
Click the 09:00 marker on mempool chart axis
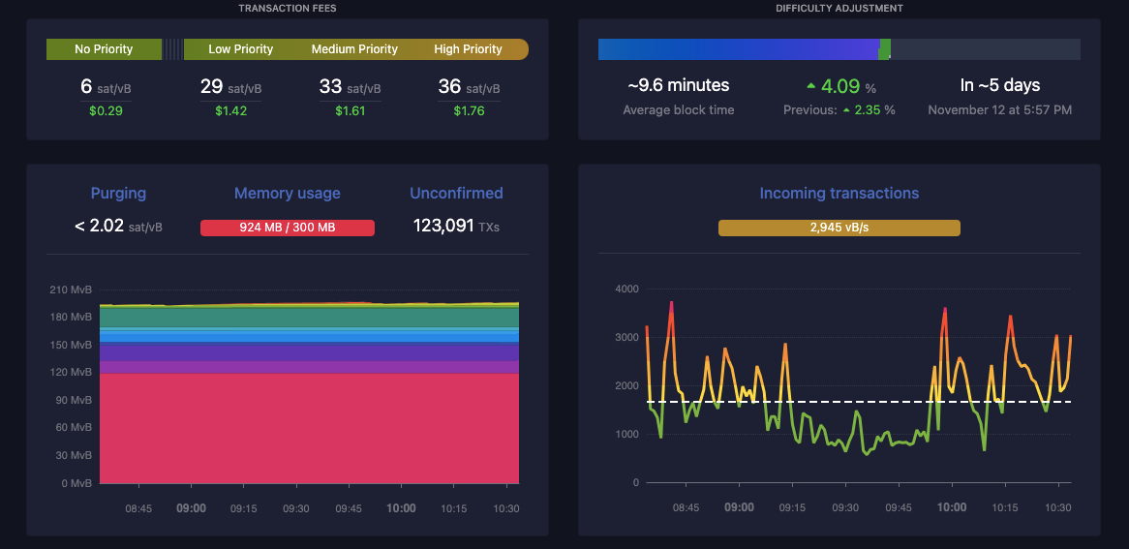[191, 508]
